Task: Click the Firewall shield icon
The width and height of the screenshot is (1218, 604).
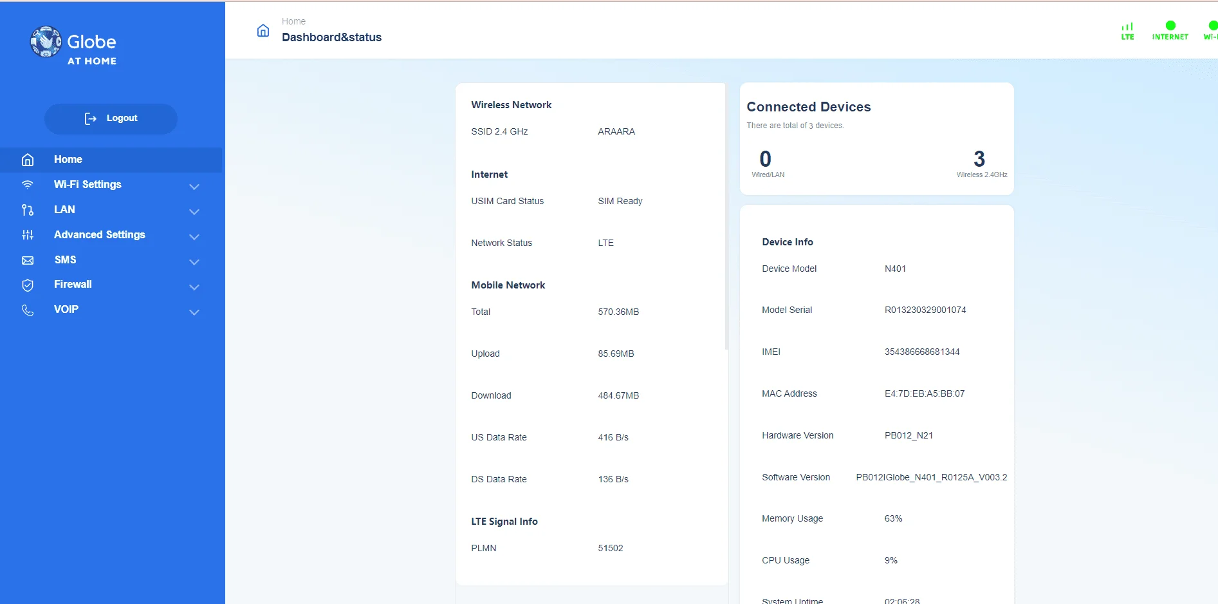Action: point(28,285)
